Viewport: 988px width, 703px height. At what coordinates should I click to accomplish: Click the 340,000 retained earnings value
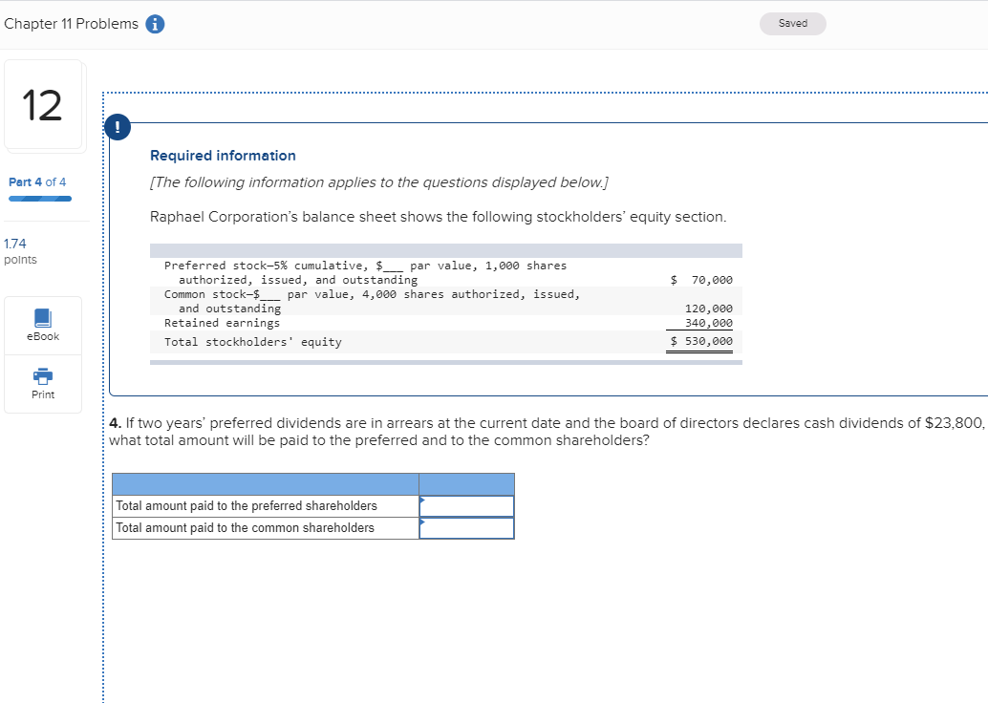coord(709,323)
